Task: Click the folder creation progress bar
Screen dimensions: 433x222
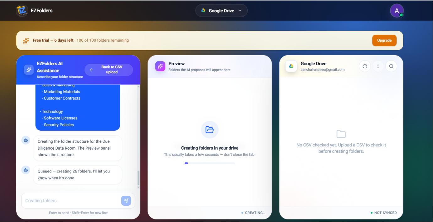Action: click(210, 163)
